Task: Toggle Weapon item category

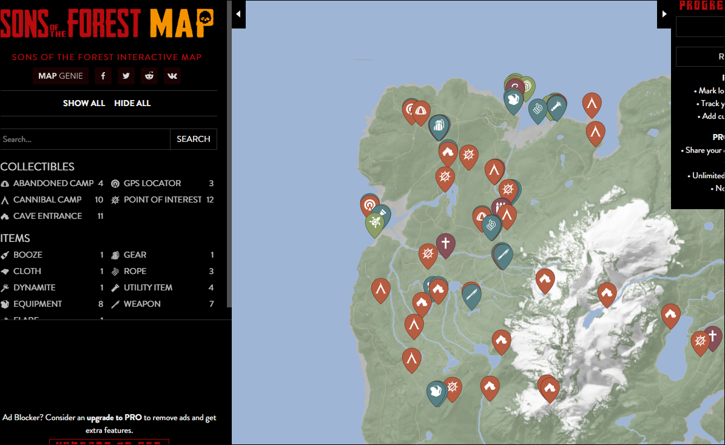Action: 163,304
